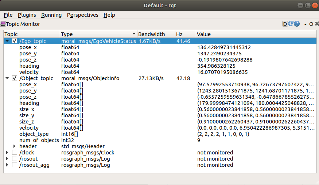The width and height of the screenshot is (319, 185).
Task: Click the O undock icon in plugin header
Action: (x=311, y=24)
